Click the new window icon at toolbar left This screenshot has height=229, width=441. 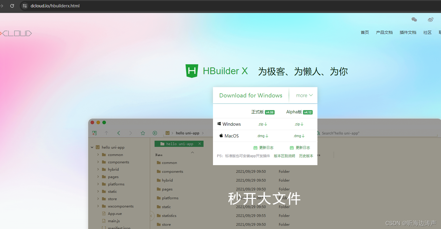coord(94,133)
